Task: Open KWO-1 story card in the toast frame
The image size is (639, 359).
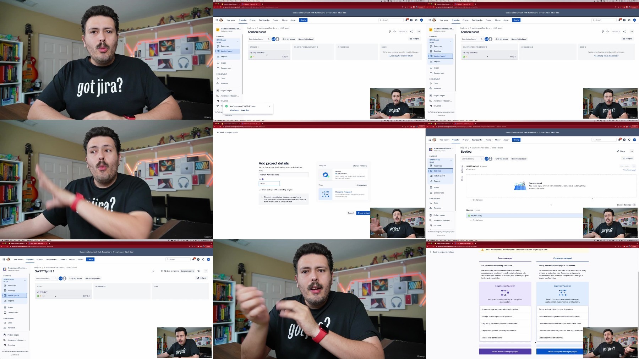Action: point(269,55)
